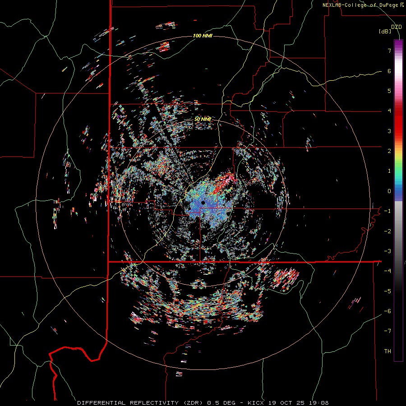The height and width of the screenshot is (406, 406).
Task: Click the red segment of the colorbar
Action: (398, 122)
